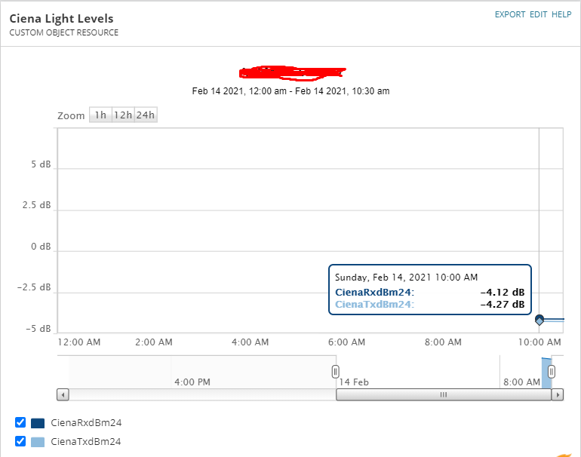Uncheck the CienaTxdBm24 series checkbox

pos(20,441)
